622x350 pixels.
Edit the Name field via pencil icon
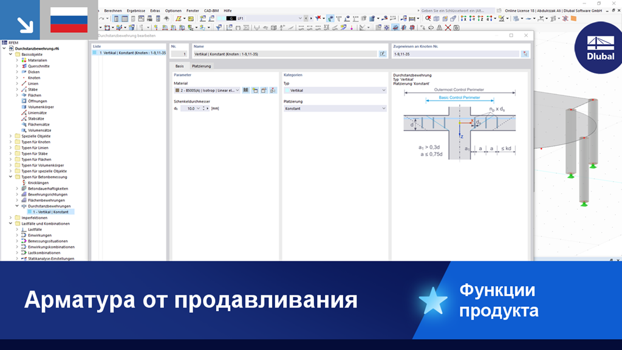tap(383, 54)
